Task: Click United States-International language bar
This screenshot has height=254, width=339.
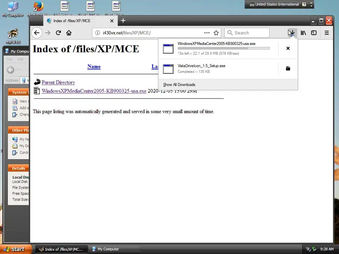Action: click(x=274, y=4)
